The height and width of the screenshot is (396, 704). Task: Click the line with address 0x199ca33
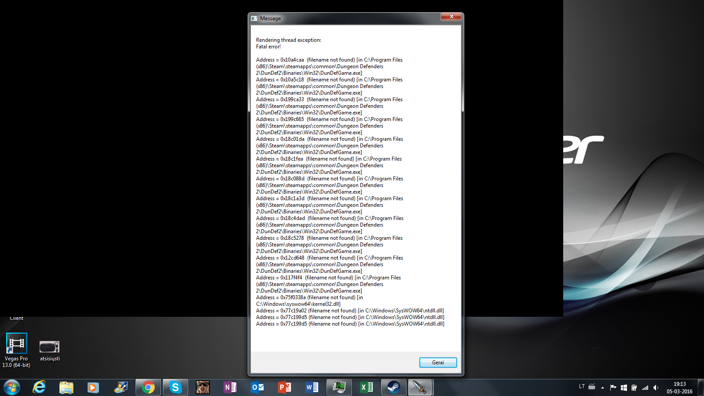click(x=329, y=99)
